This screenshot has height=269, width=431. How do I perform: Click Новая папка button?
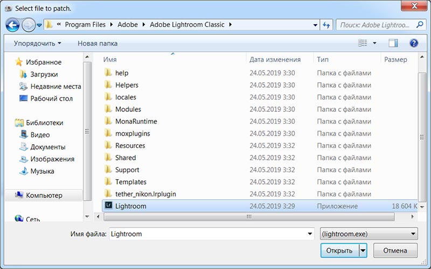pos(98,44)
